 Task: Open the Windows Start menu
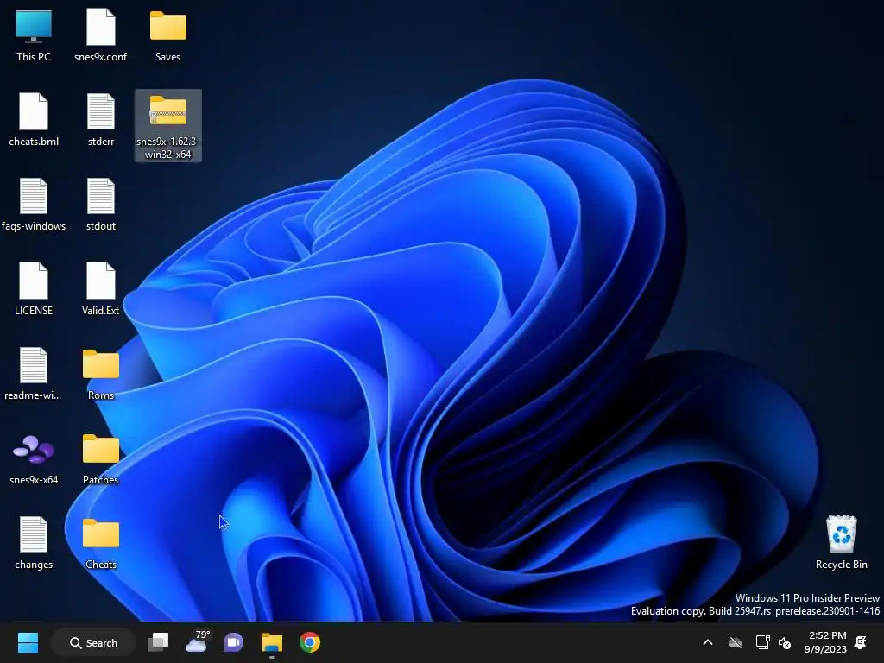click(x=28, y=642)
